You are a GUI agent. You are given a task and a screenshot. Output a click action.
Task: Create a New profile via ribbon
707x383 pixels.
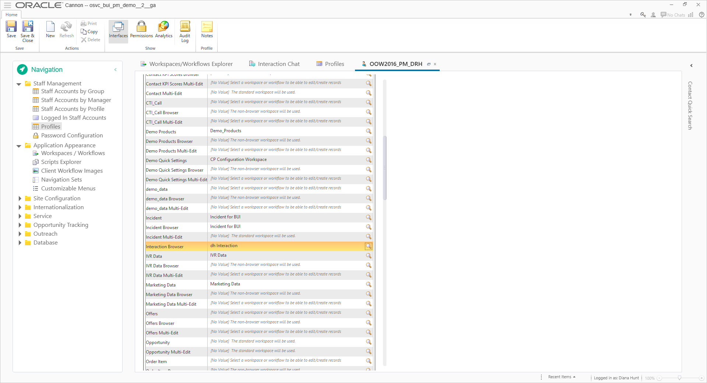50,29
